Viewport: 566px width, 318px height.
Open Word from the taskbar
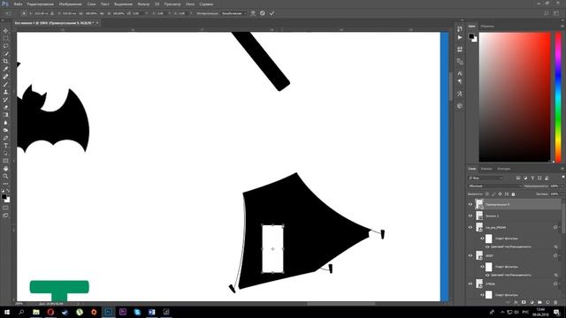pyautogui.click(x=151, y=312)
